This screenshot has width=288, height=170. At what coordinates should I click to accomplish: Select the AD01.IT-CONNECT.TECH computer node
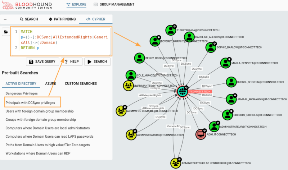tap(201, 134)
